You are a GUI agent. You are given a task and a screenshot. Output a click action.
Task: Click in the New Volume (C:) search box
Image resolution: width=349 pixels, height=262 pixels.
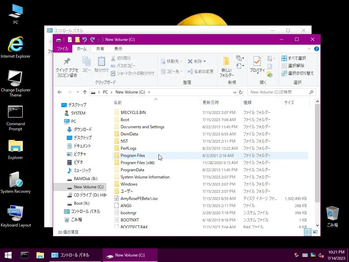click(282, 92)
